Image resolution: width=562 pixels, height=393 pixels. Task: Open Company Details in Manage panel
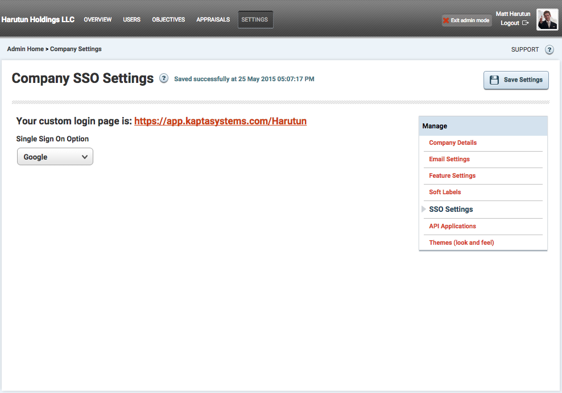pos(453,143)
